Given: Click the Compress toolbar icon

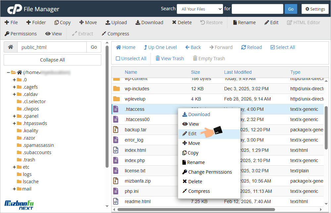Looking at the screenshot, I should tap(104, 34).
